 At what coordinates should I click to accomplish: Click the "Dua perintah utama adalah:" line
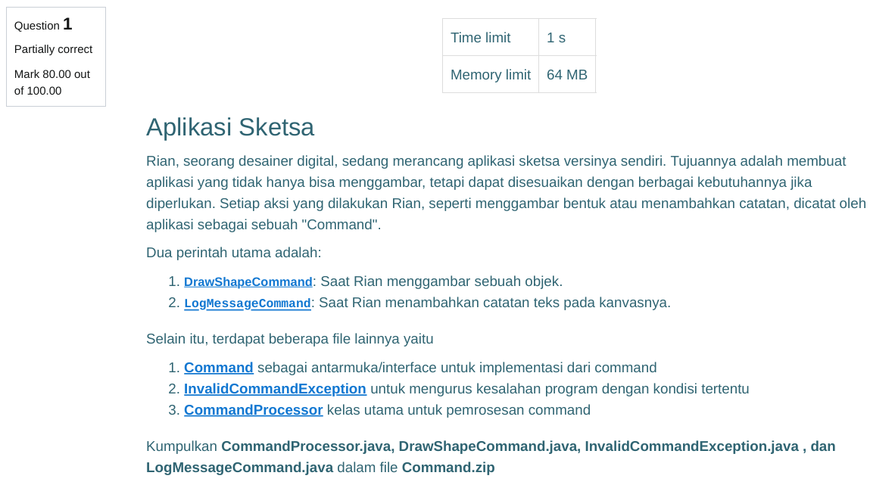pos(233,253)
